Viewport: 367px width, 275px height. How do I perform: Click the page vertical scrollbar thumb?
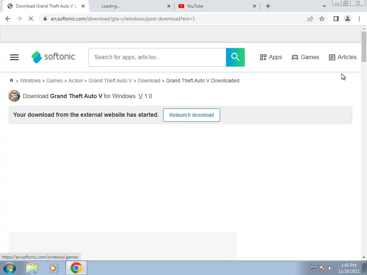[x=364, y=47]
